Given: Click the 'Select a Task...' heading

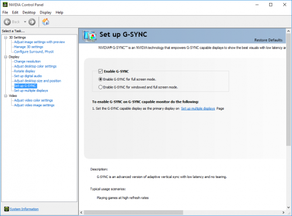Looking at the screenshot, I should pos(13,31).
